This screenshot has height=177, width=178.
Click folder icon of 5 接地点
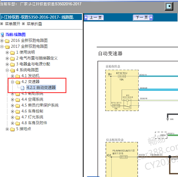pos(12,129)
